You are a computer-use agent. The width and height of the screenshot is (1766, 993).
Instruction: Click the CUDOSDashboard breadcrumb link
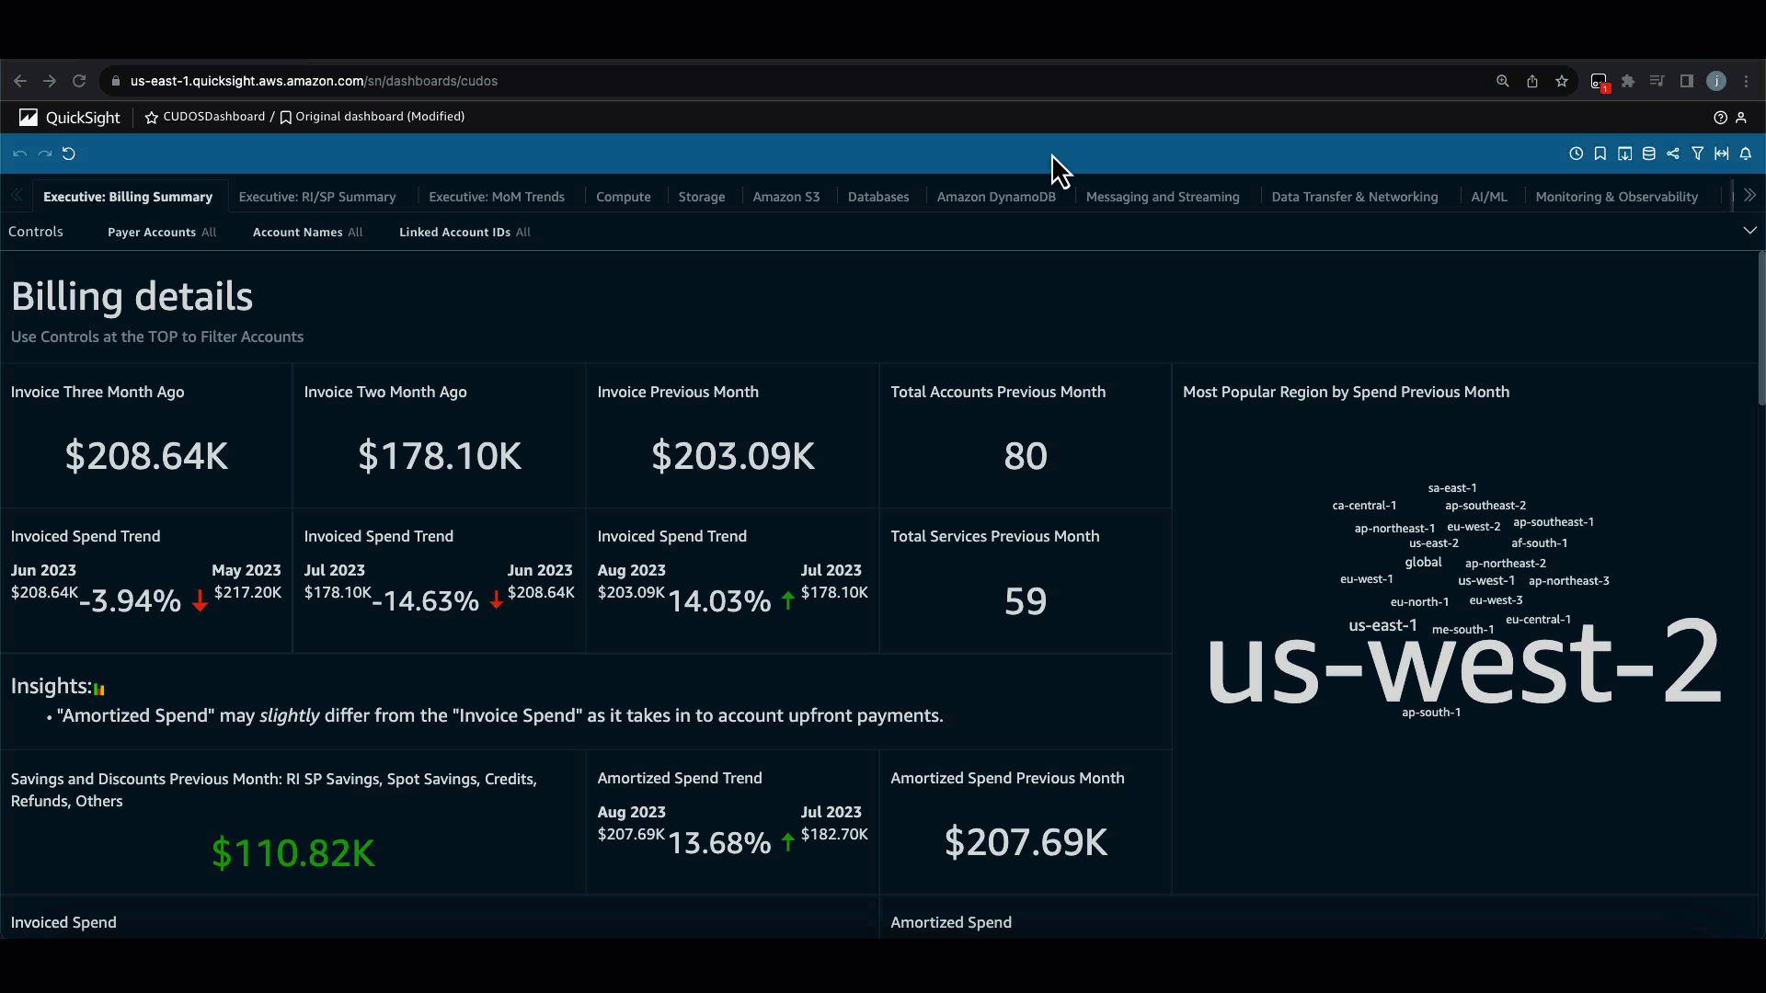[214, 117]
